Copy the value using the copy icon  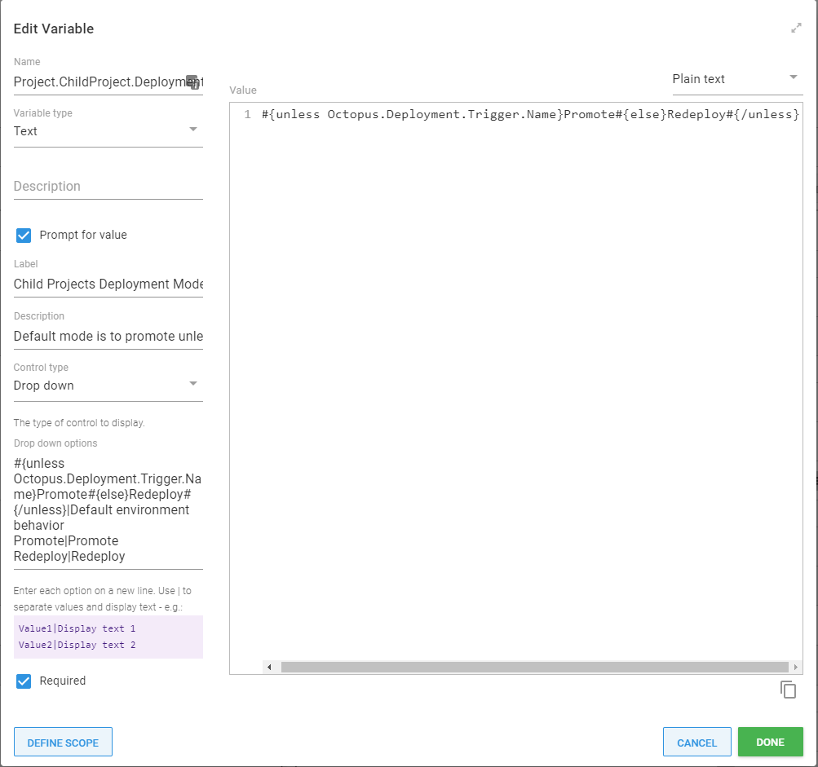[x=788, y=690]
